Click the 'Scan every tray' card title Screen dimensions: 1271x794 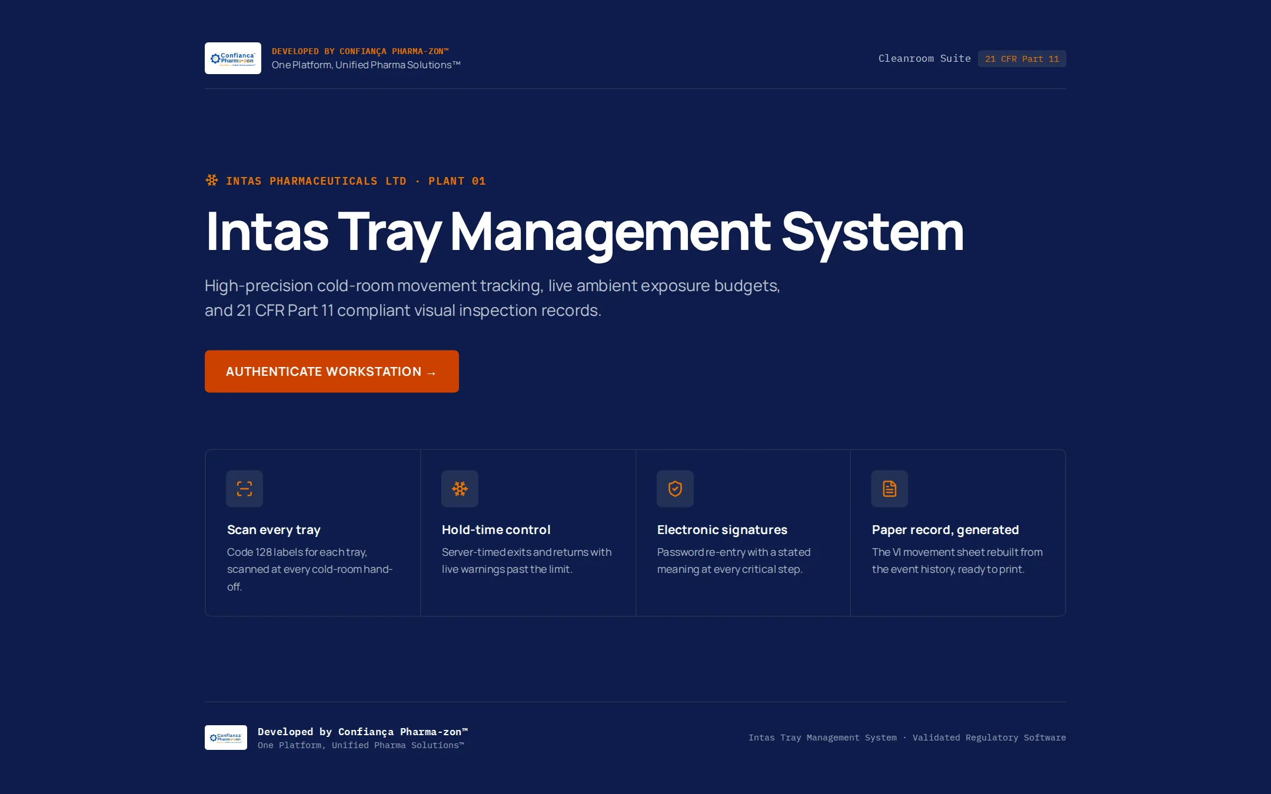coord(274,530)
